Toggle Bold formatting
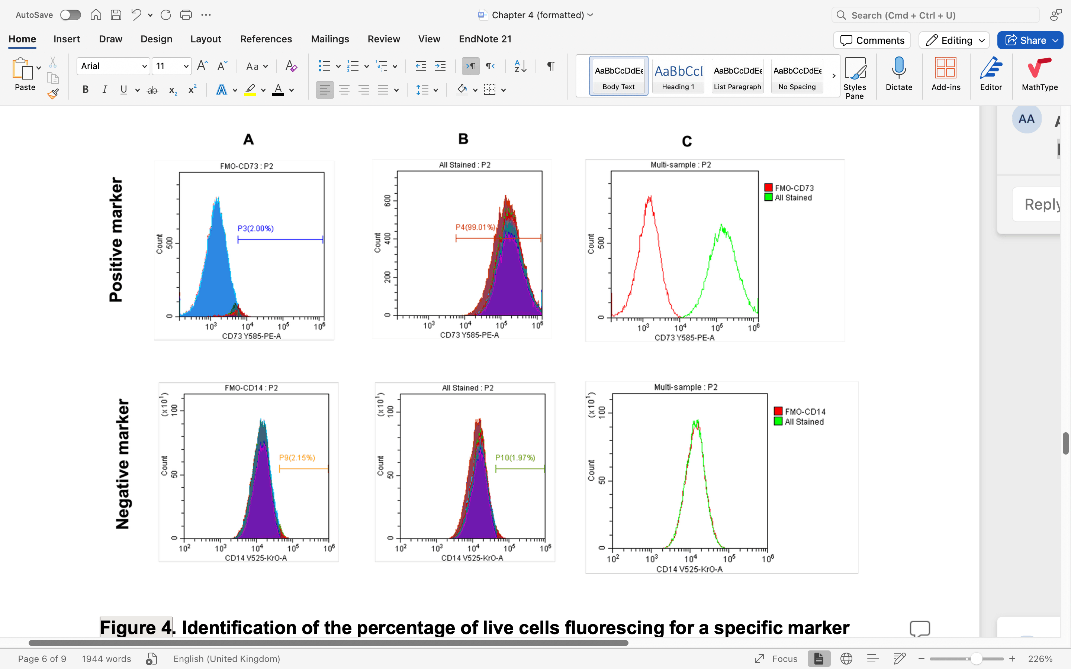The height and width of the screenshot is (669, 1071). click(86, 90)
